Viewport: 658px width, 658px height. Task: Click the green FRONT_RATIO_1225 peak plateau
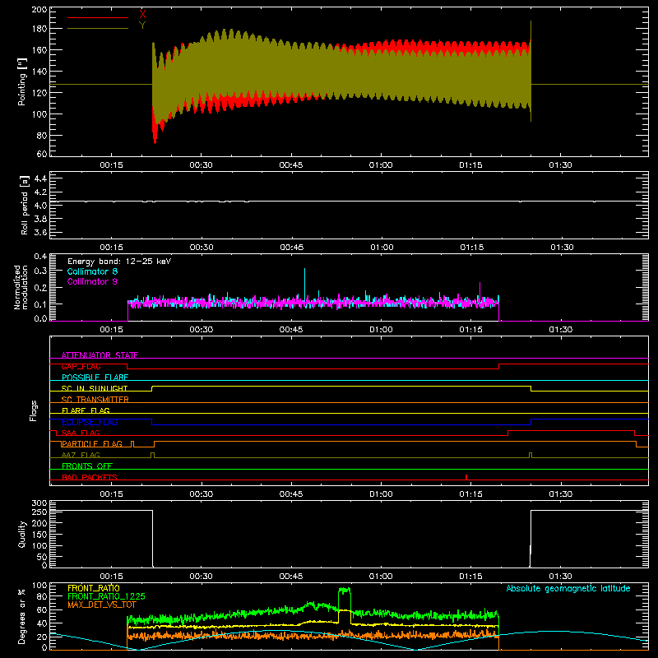pos(345,590)
